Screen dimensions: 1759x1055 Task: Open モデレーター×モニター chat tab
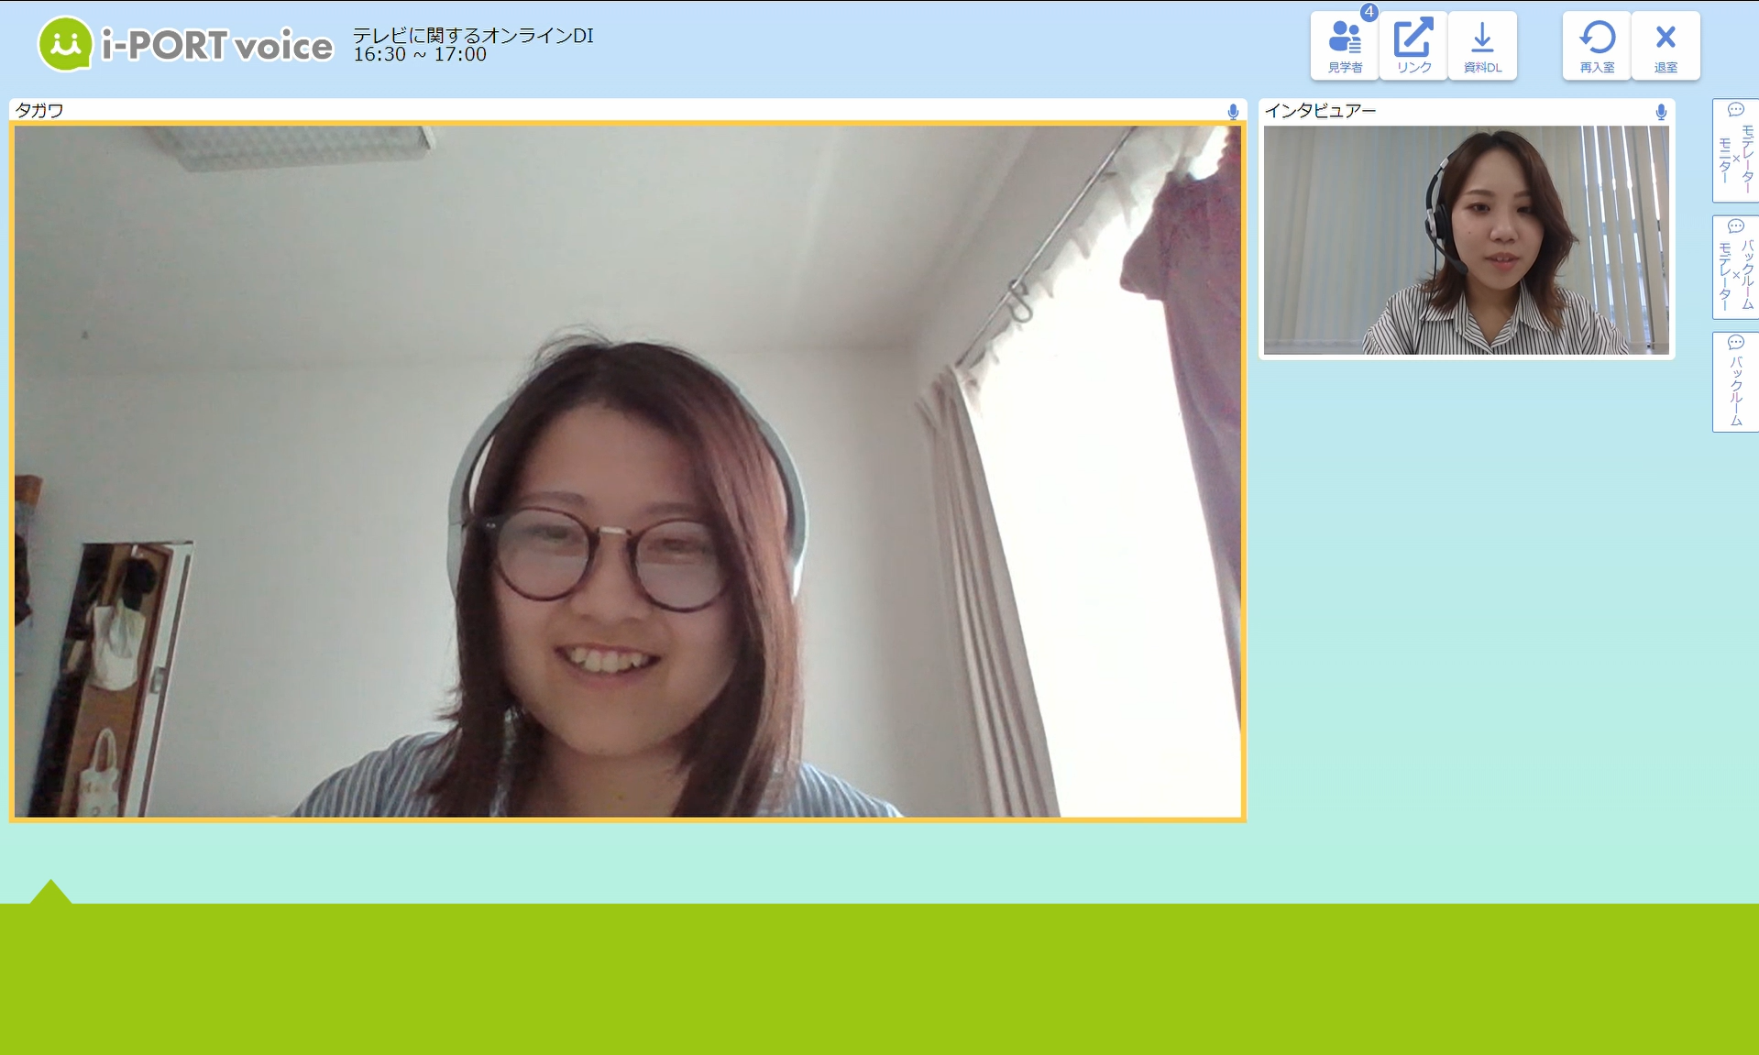[x=1735, y=151]
